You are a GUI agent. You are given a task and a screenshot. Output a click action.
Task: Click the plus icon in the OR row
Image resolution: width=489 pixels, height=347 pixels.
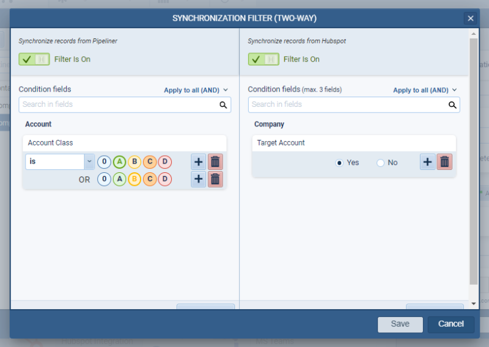click(198, 180)
